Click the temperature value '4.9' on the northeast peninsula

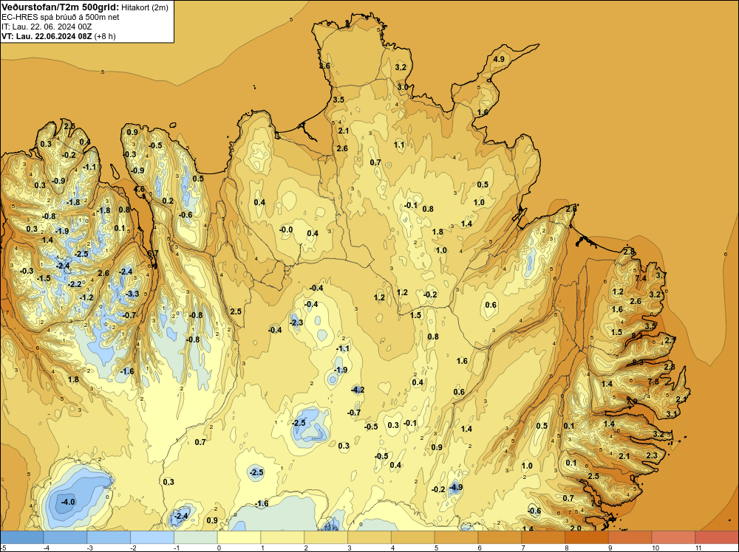coord(499,59)
